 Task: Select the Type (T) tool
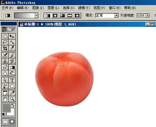tap(12, 80)
